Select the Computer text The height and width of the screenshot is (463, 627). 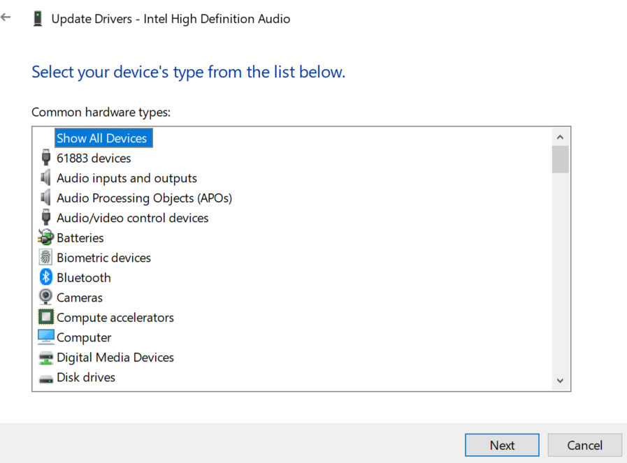[84, 337]
